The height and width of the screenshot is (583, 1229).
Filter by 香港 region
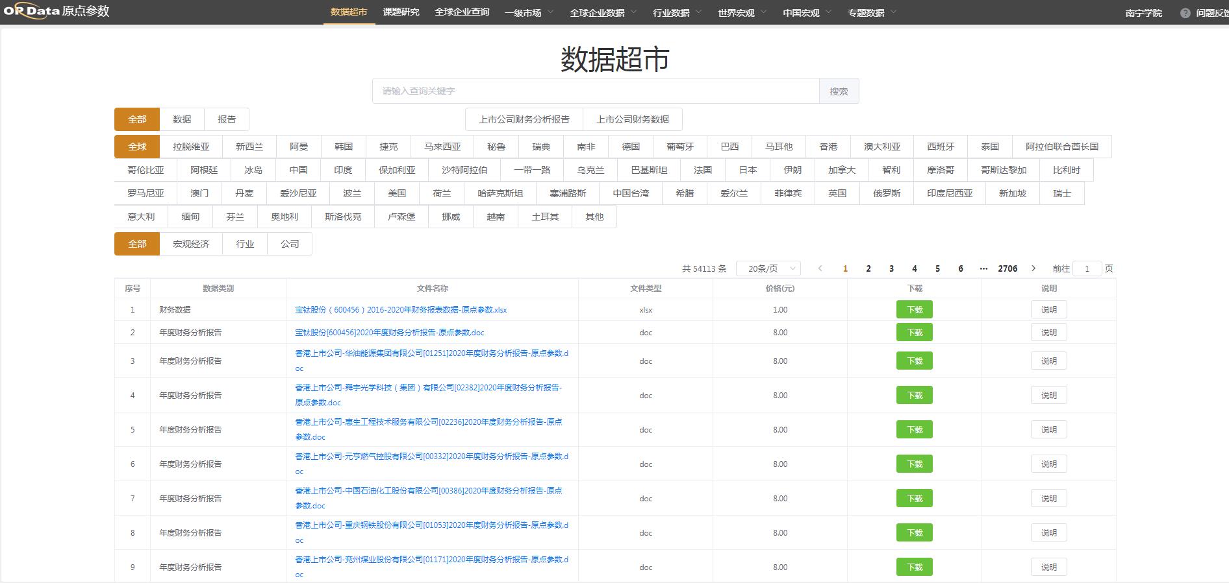pos(828,147)
